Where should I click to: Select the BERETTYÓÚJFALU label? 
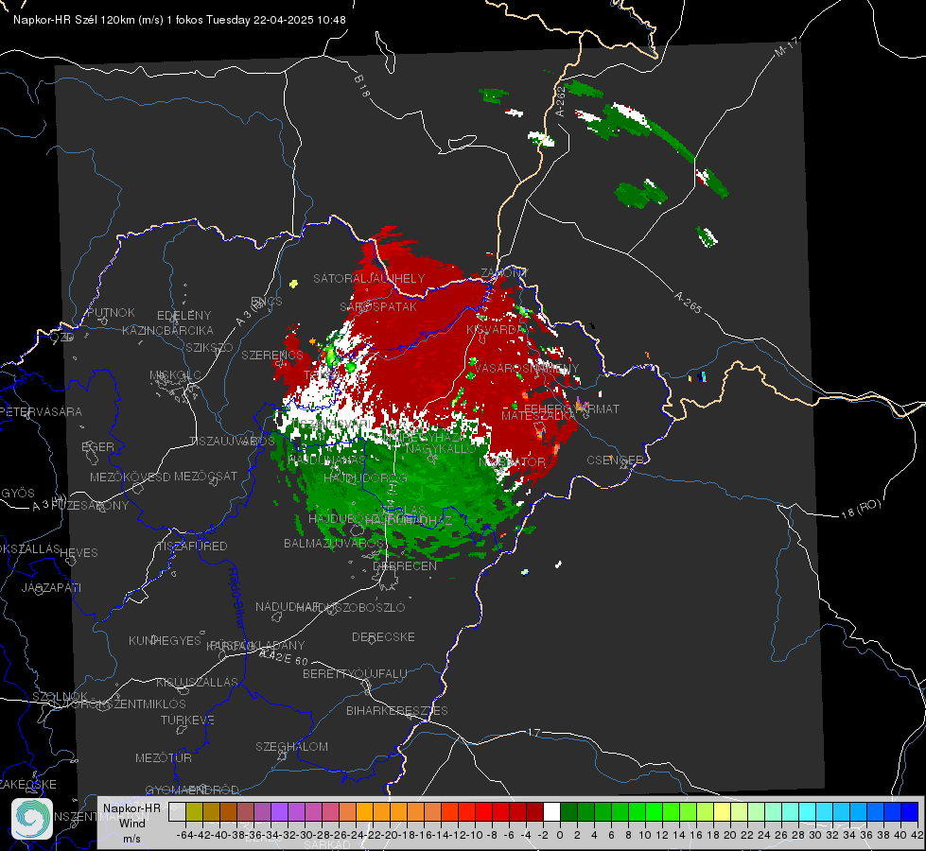(355, 674)
